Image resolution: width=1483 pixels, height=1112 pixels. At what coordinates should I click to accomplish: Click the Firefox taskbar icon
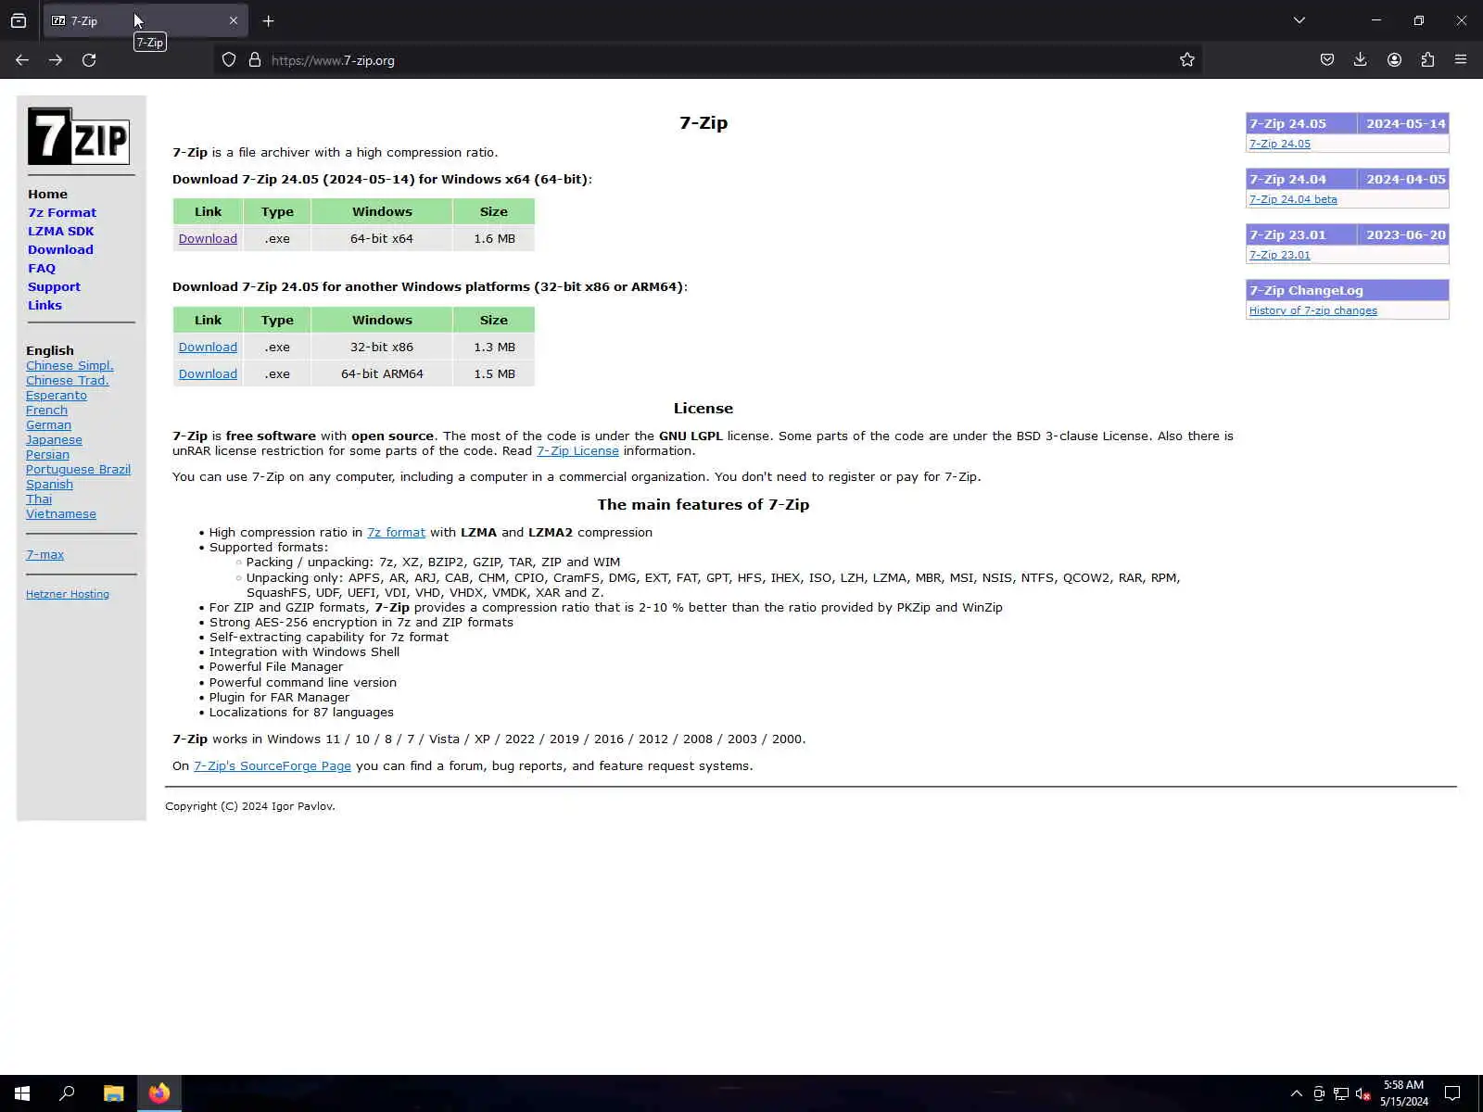tap(159, 1093)
